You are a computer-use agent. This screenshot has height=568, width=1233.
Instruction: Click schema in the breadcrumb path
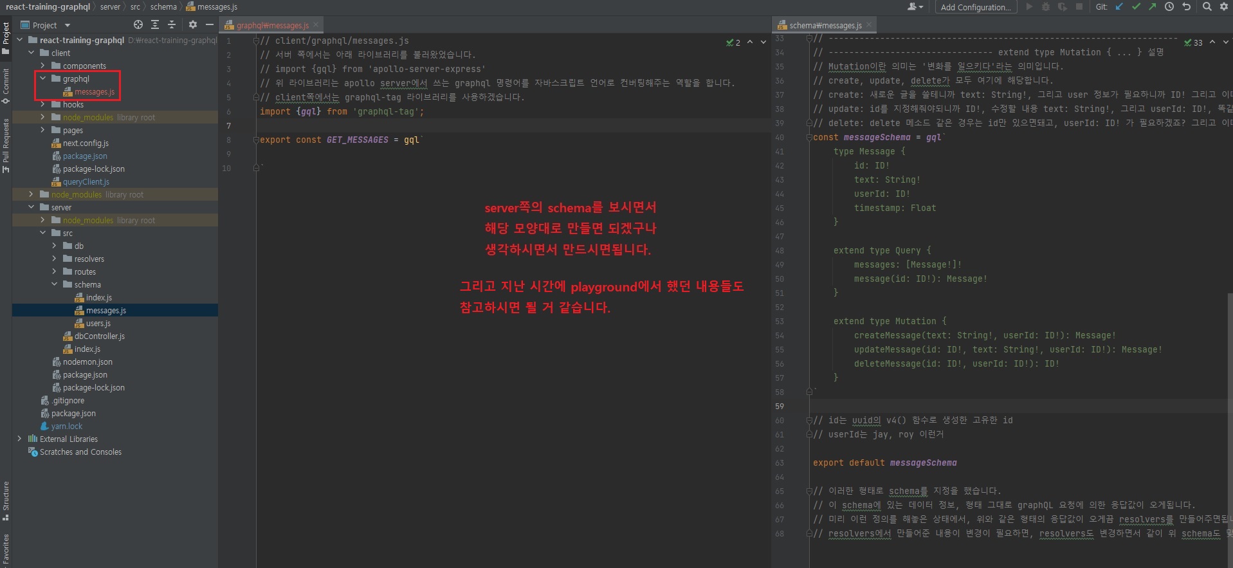pos(163,7)
